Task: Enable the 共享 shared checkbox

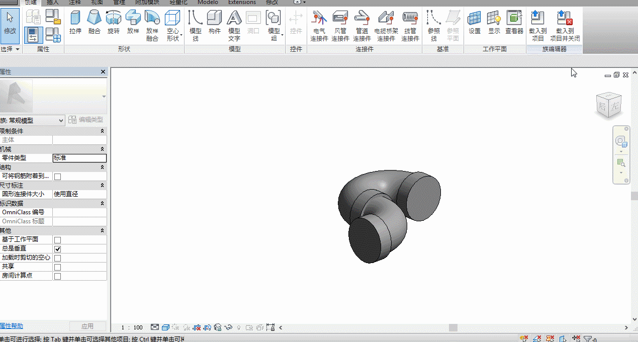Action: [57, 267]
